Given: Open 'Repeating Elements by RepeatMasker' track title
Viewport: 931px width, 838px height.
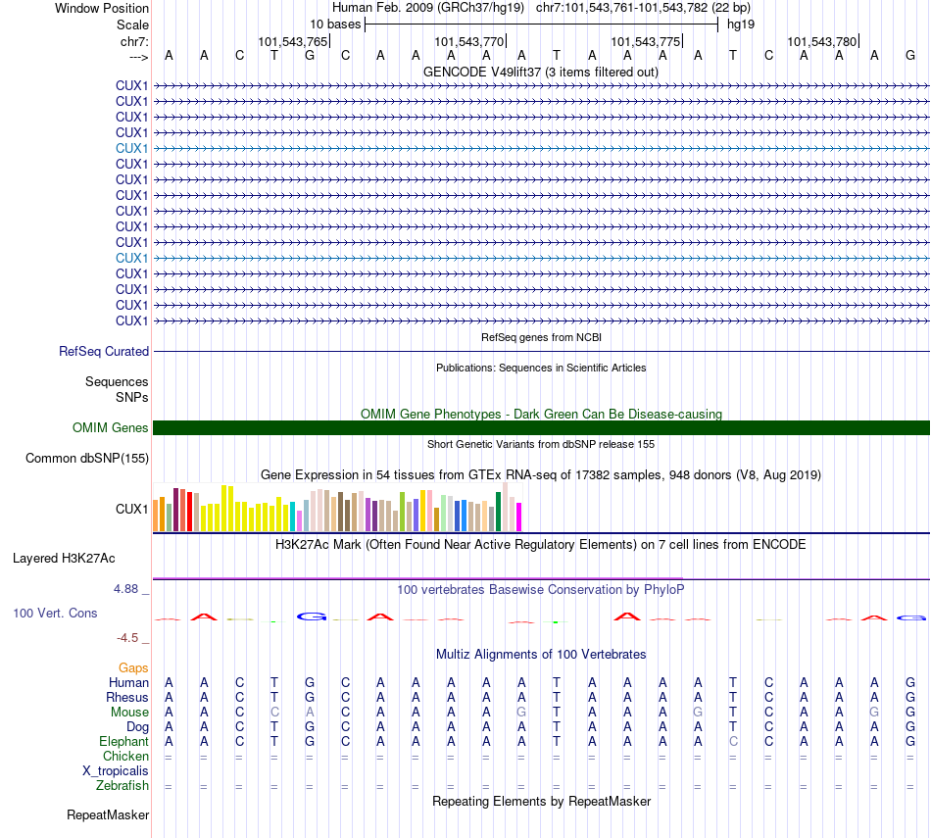Looking at the screenshot, I should (x=541, y=801).
